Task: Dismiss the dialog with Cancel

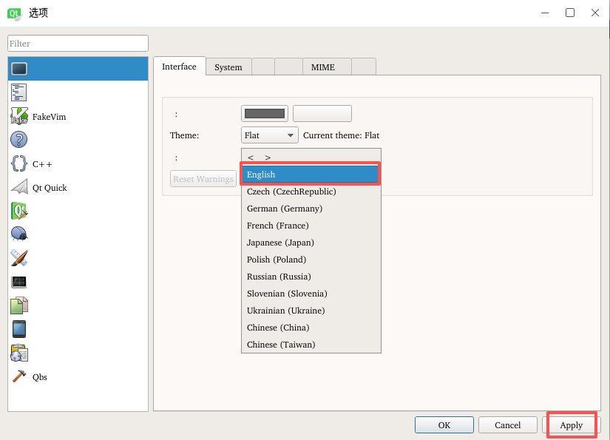Action: [508, 424]
